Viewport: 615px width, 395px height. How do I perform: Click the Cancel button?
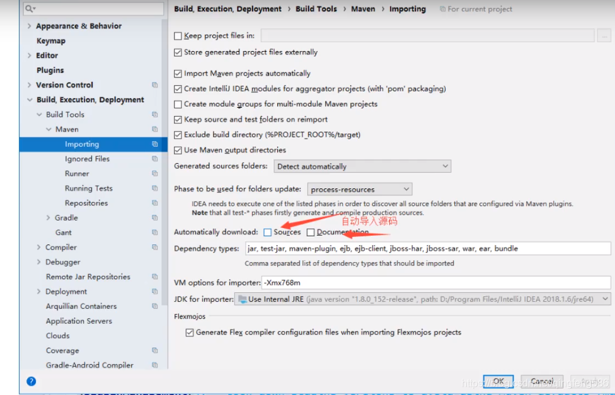click(x=542, y=381)
